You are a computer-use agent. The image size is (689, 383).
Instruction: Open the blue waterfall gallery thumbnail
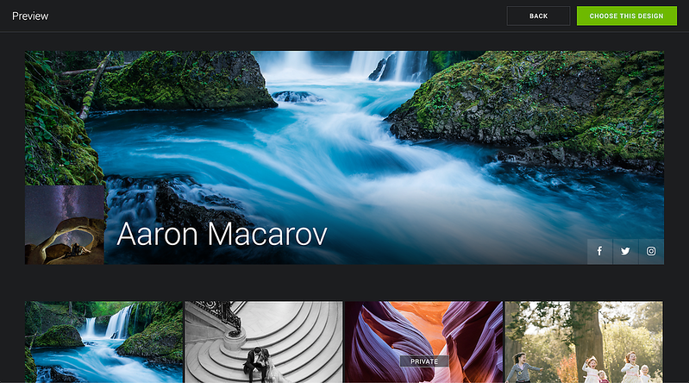[x=103, y=342]
